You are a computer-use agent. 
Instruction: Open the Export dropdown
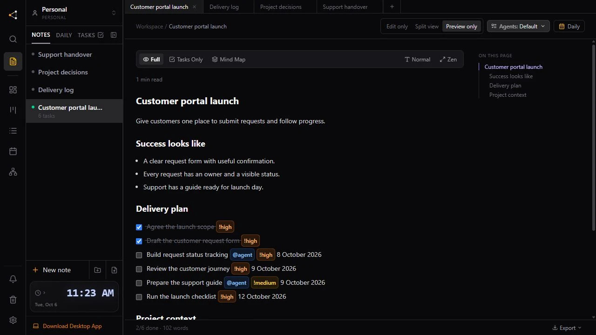coord(567,328)
